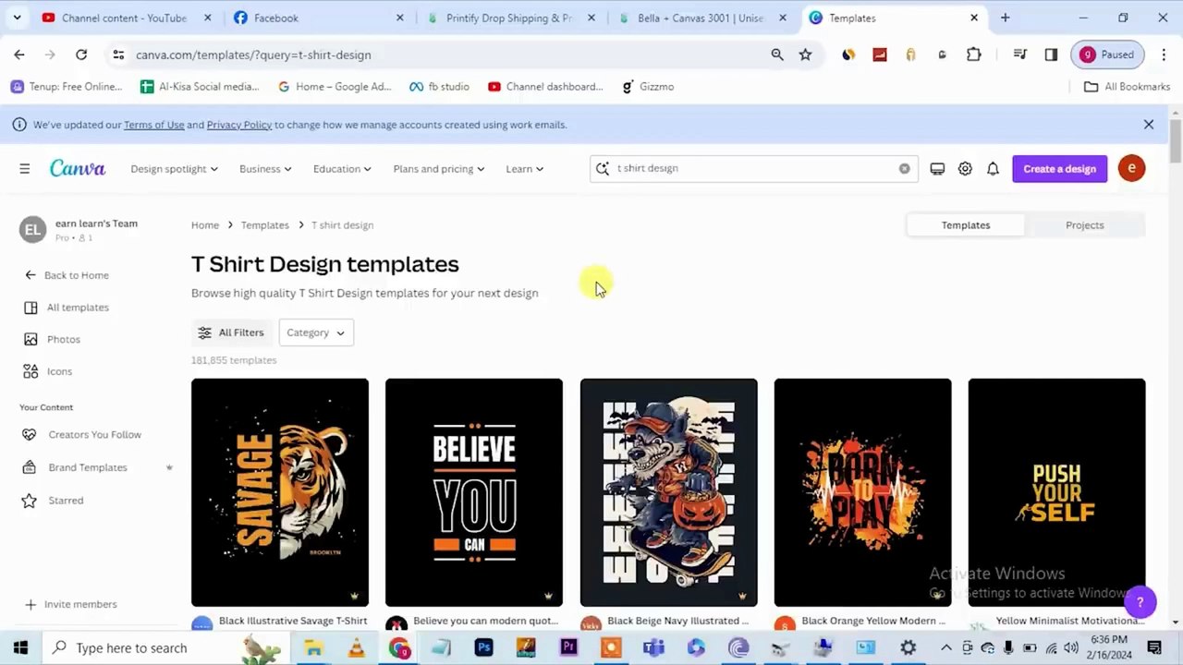
Task: Open the Savage tiger T-shirt template
Action: [x=280, y=492]
